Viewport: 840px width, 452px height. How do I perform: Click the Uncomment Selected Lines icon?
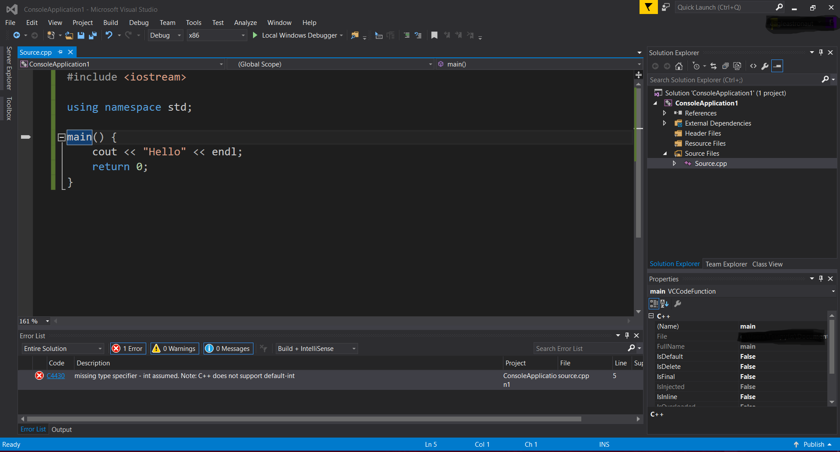418,35
